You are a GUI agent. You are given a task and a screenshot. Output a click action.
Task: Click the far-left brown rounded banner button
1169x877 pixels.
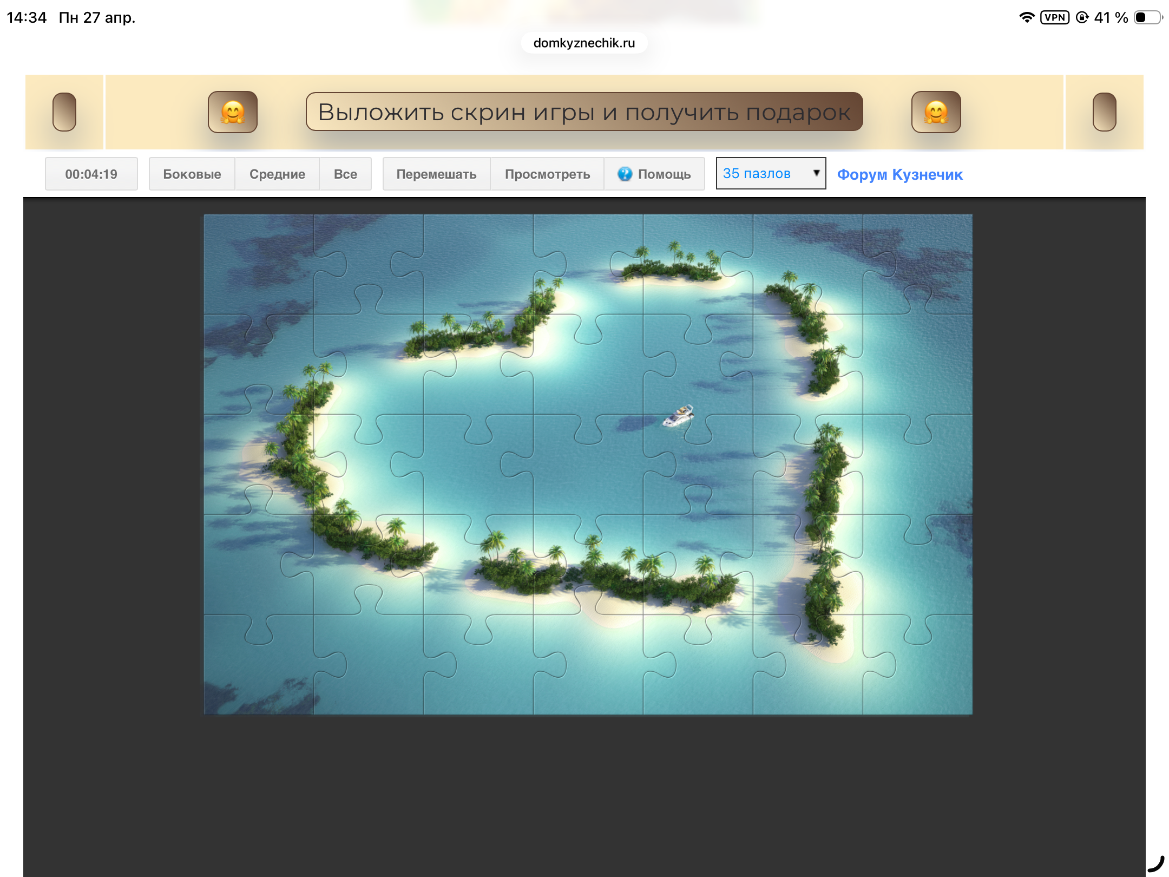pyautogui.click(x=64, y=112)
